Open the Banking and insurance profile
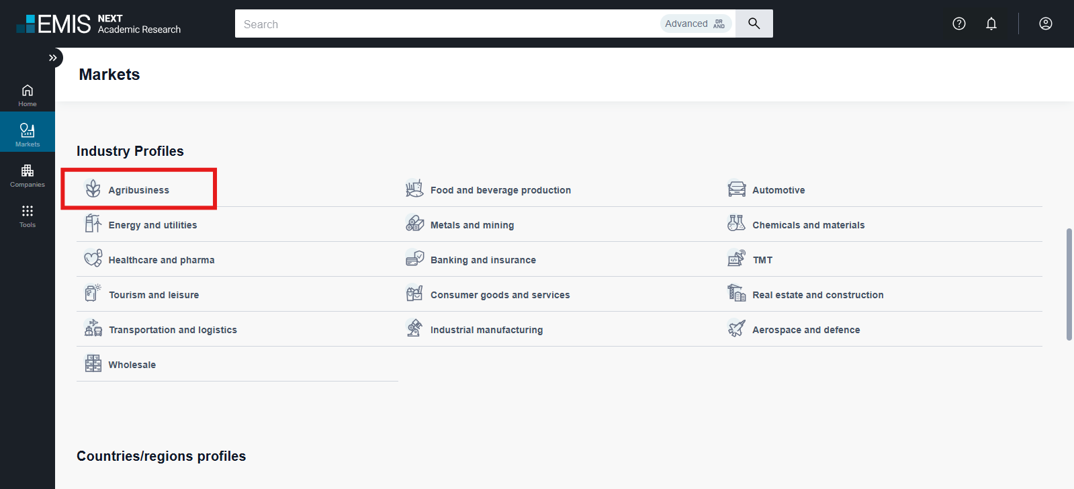The height and width of the screenshot is (489, 1074). [483, 260]
